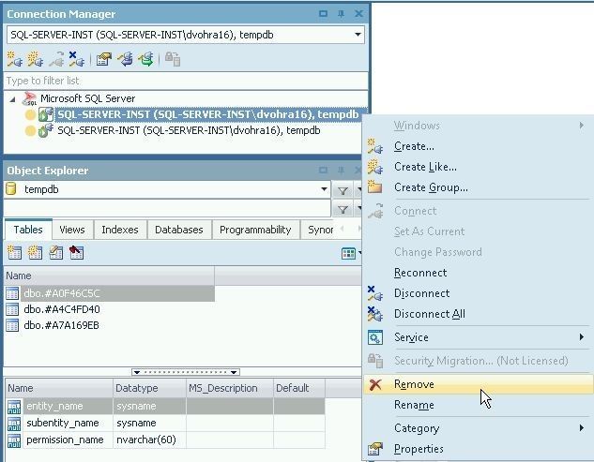This screenshot has height=462, width=594.
Task: Select table dbo.#A4C4FD40 in the list
Action: [62, 309]
